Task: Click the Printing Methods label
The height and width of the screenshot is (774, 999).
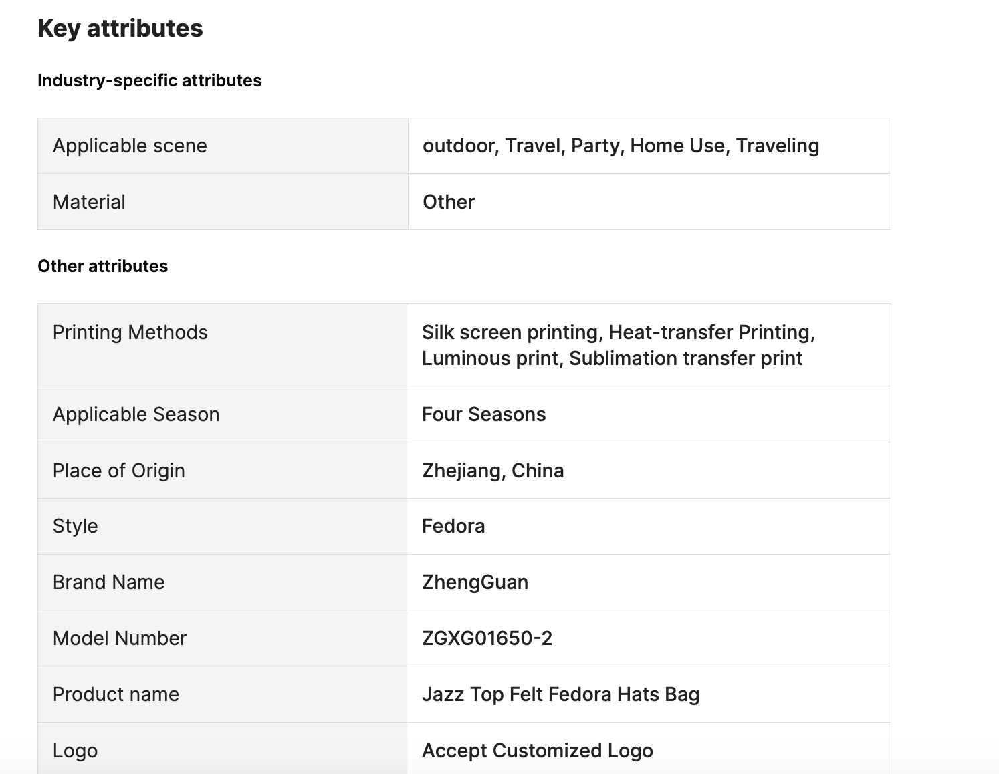Action: point(130,332)
